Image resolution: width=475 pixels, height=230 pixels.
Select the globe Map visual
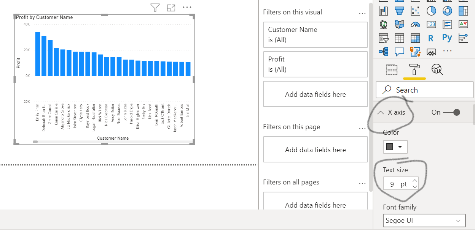point(383,24)
